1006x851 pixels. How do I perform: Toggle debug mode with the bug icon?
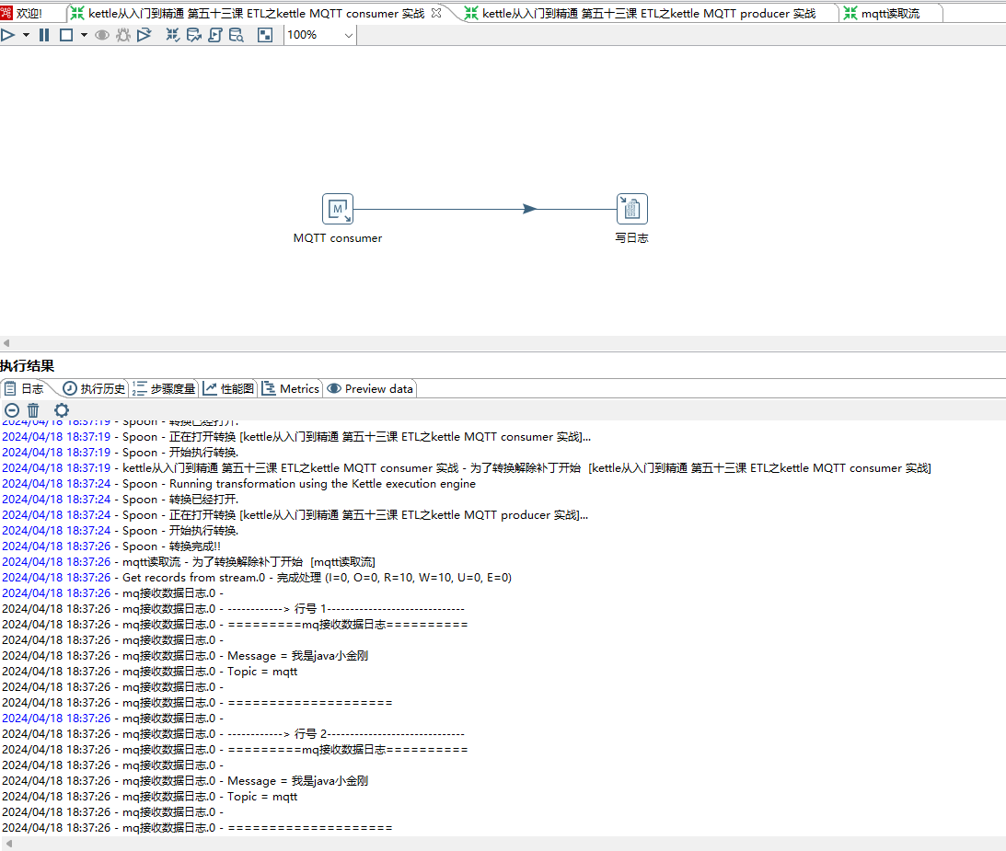point(122,34)
